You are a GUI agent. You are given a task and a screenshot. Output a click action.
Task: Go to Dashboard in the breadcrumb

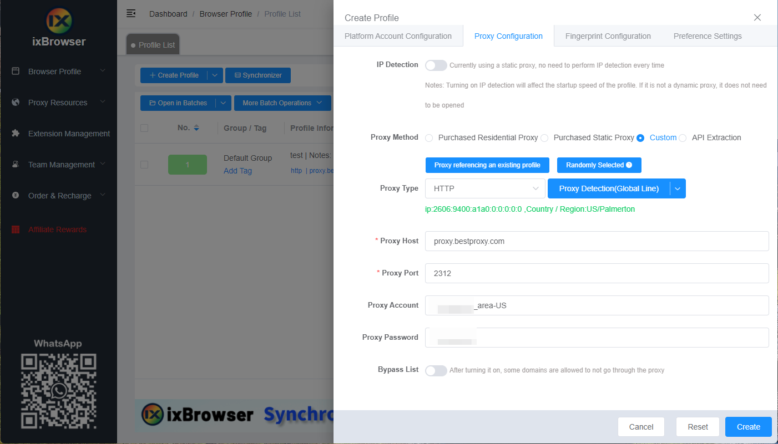coord(168,14)
